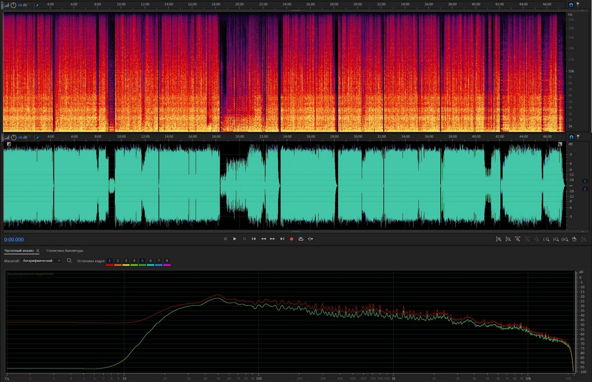This screenshot has height=382, width=592.
Task: Click hold frame button 5
Action: coord(142,261)
